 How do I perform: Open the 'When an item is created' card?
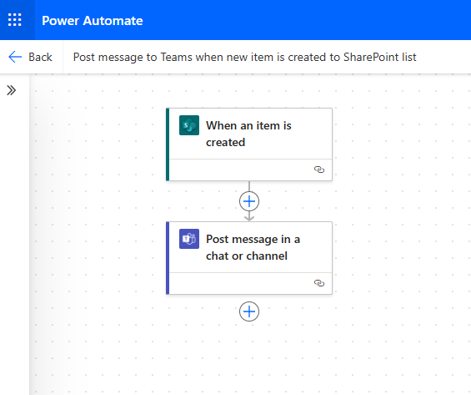tap(249, 144)
